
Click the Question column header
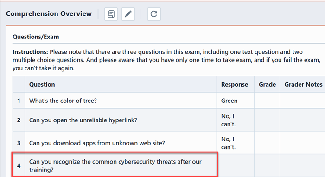click(x=121, y=84)
